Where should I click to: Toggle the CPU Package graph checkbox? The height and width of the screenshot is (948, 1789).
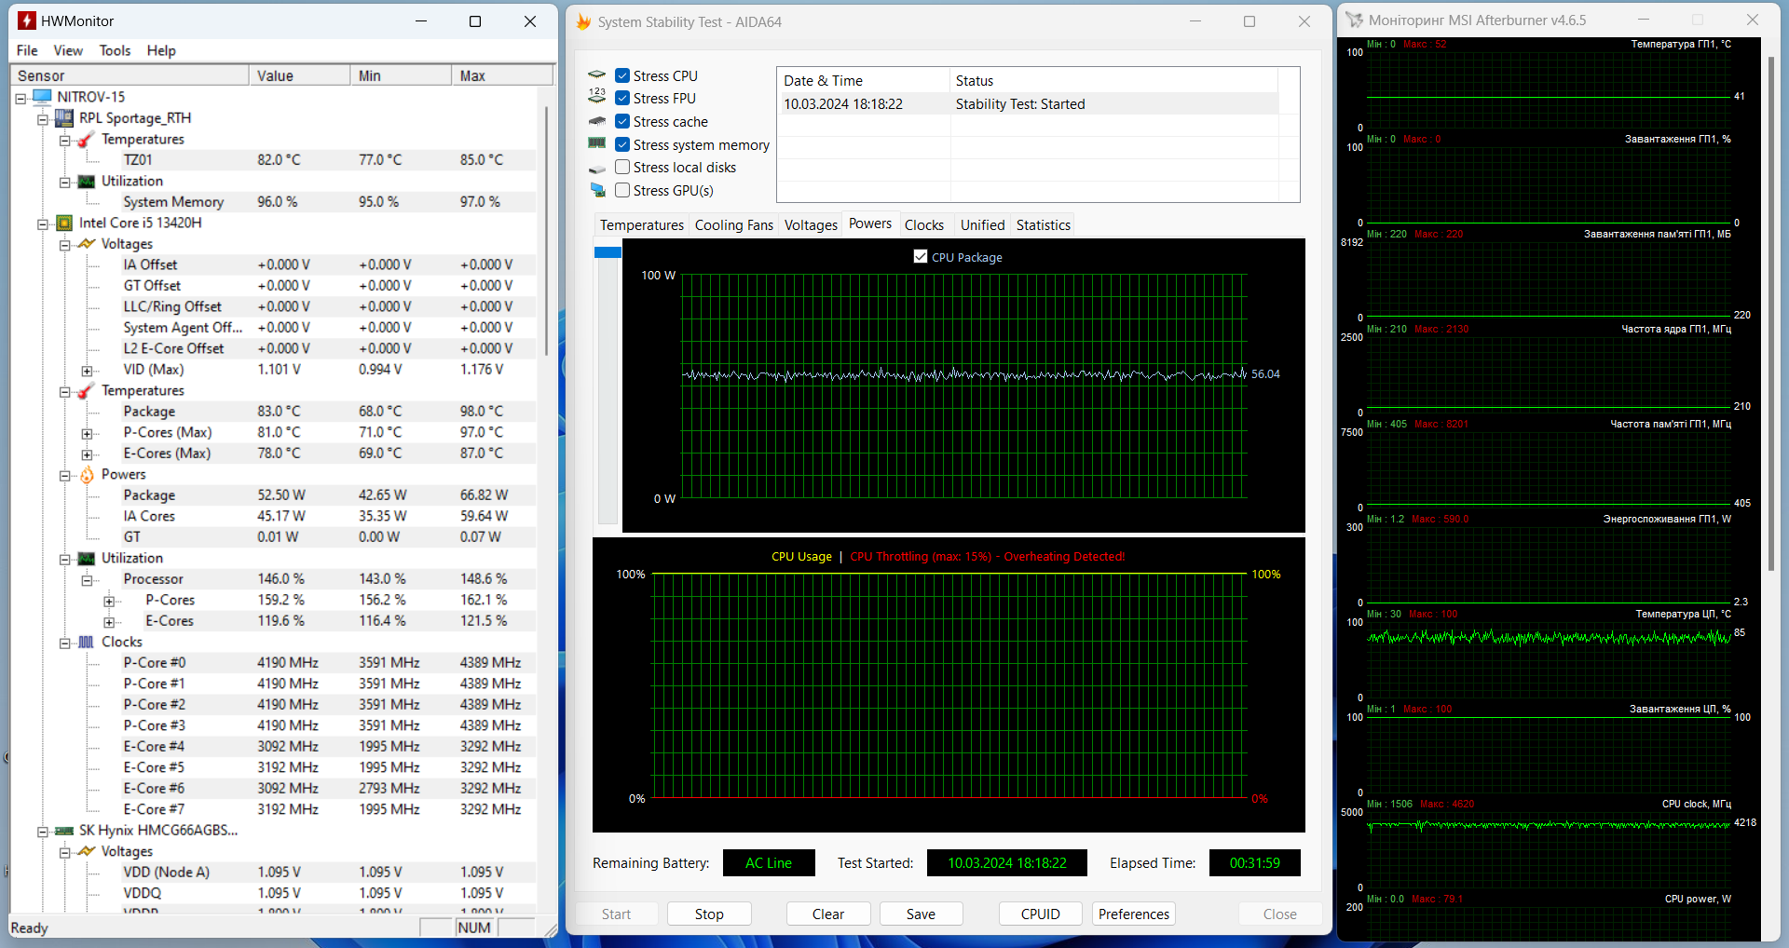click(921, 257)
